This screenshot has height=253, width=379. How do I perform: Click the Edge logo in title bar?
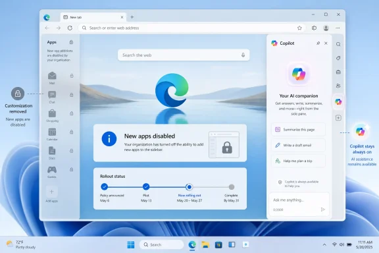[47, 17]
